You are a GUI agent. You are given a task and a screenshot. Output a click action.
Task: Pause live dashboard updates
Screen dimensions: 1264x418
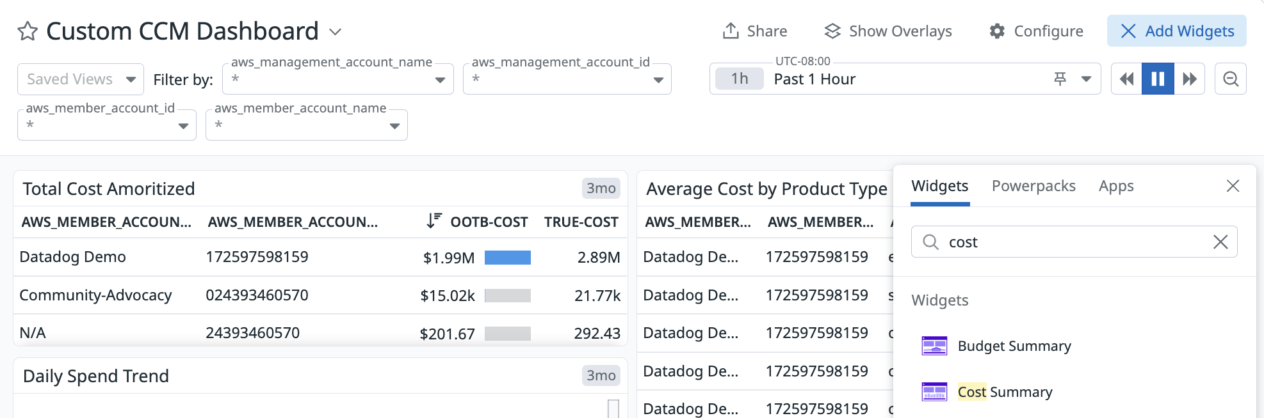[1158, 79]
